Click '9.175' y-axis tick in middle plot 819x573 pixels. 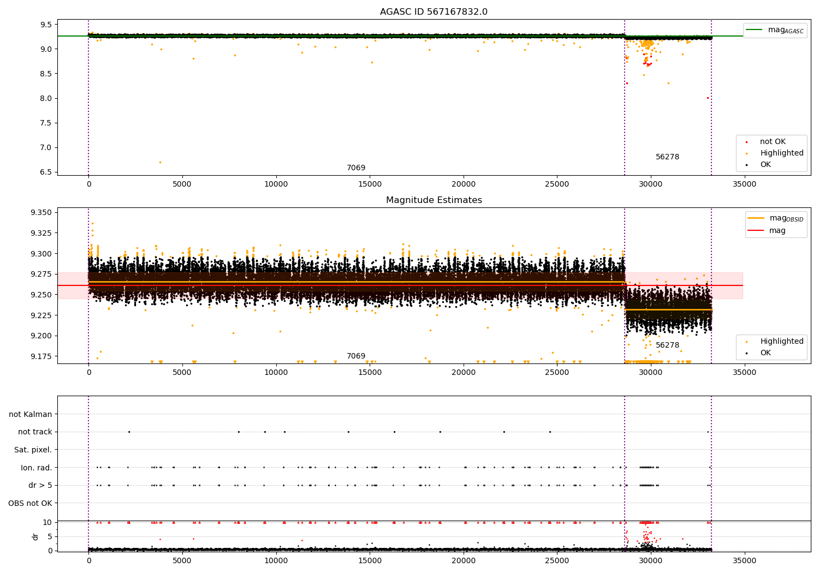(41, 356)
